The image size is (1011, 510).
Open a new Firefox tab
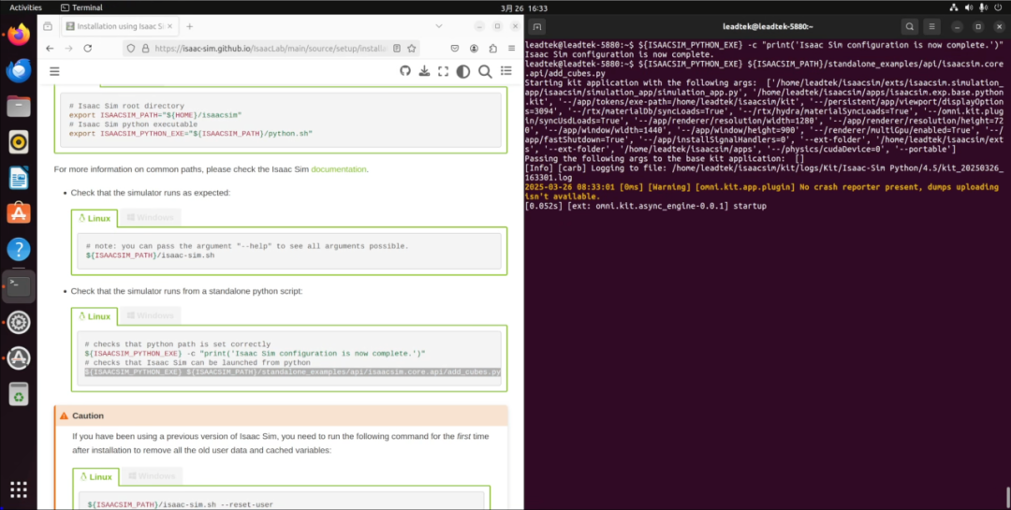[x=189, y=26]
